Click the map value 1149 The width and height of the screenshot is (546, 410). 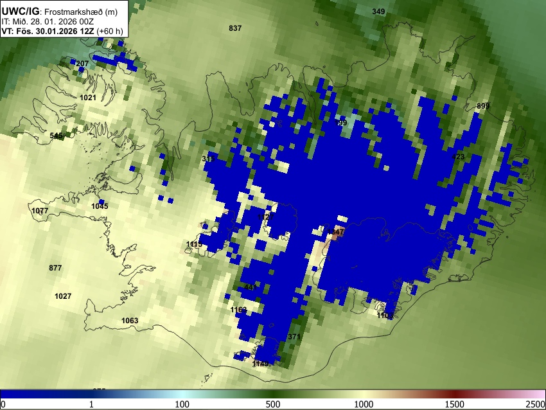pyautogui.click(x=260, y=364)
